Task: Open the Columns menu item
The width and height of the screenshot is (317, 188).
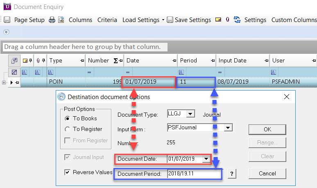Action: click(80, 20)
